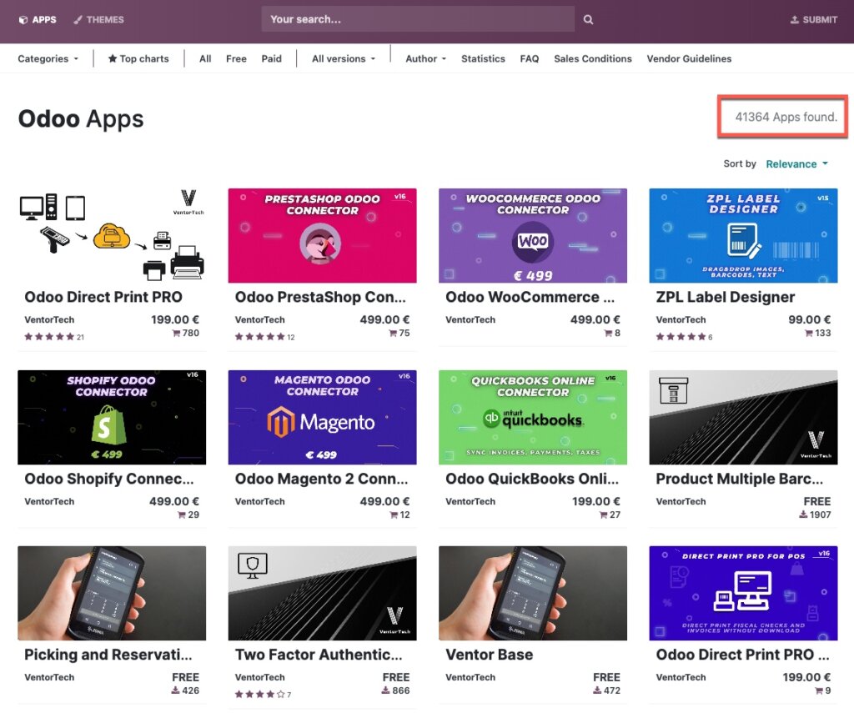
Task: Open ZPL Label Designer thumbnail
Action: coord(743,235)
